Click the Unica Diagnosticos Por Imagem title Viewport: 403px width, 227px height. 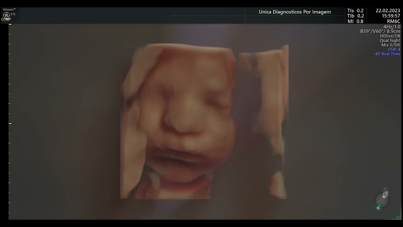[295, 12]
